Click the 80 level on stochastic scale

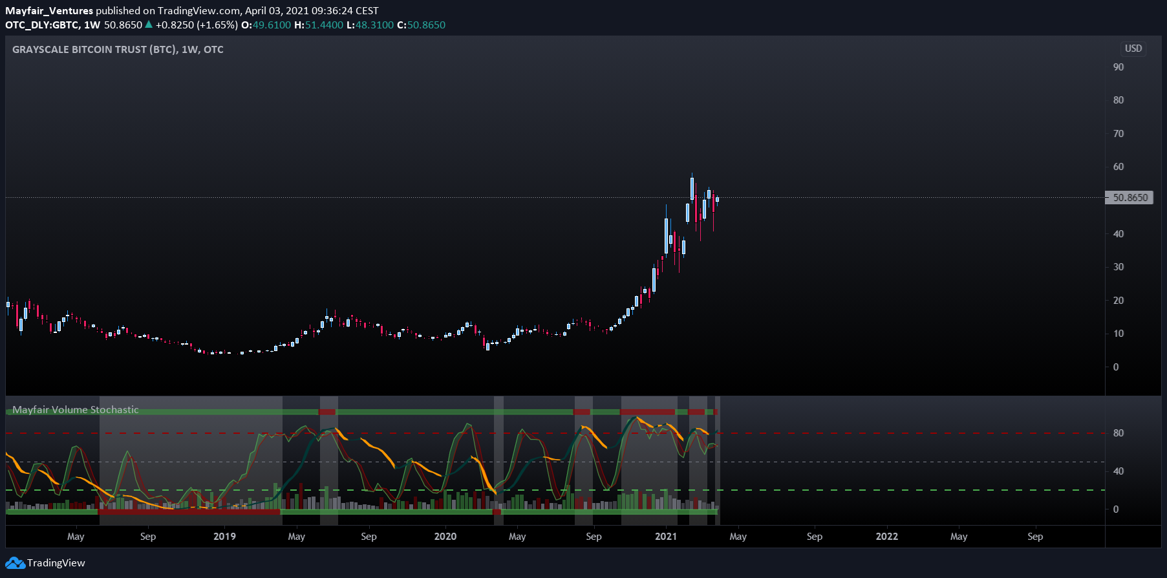(x=1119, y=433)
